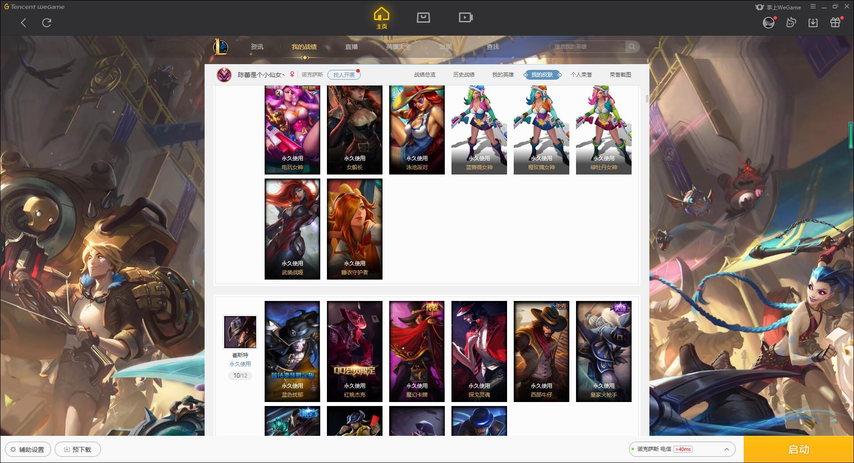Click the League of Legends logo
854x463 pixels.
pyautogui.click(x=221, y=47)
